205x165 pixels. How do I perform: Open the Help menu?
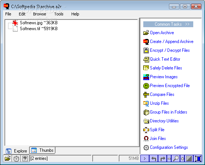pos(75,14)
